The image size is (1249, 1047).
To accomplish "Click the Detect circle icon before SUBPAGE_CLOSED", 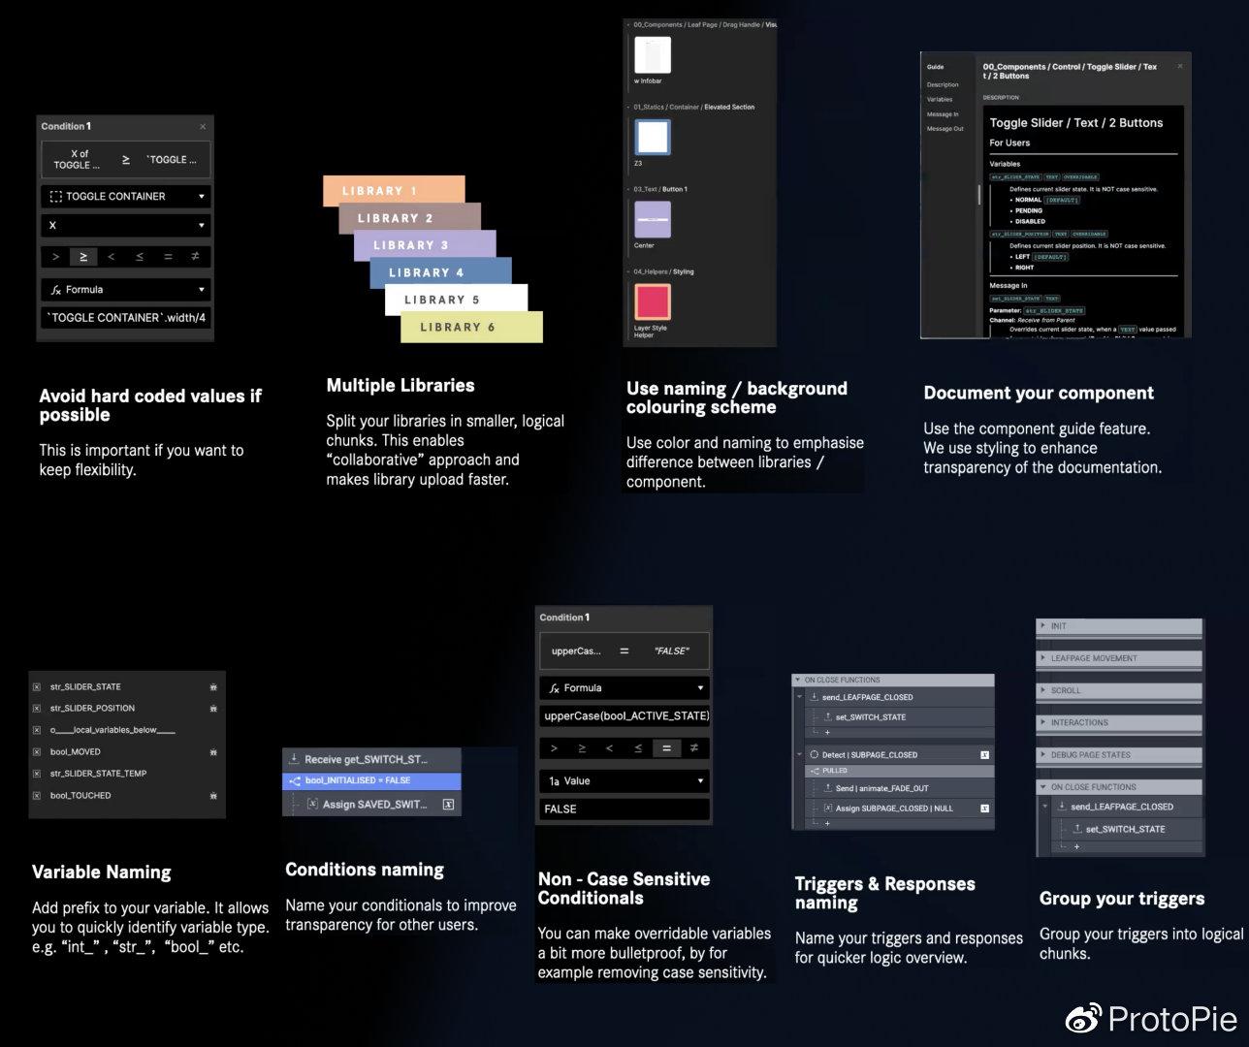I will [814, 754].
